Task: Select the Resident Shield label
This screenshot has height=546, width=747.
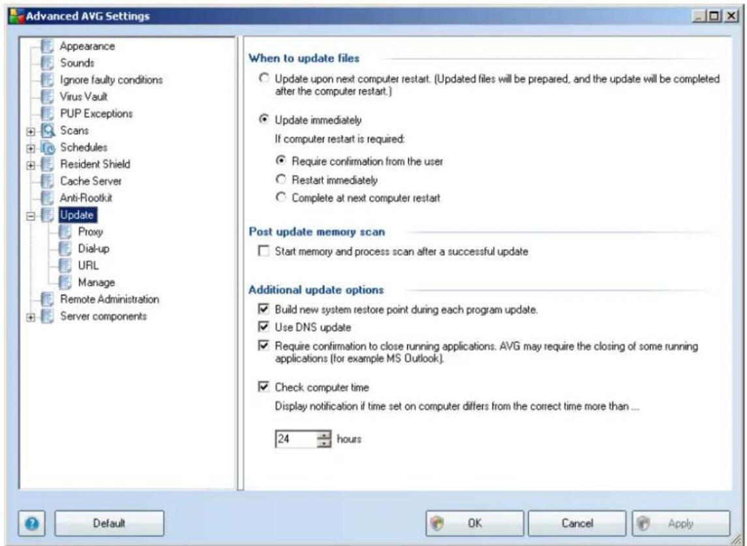Action: tap(95, 164)
